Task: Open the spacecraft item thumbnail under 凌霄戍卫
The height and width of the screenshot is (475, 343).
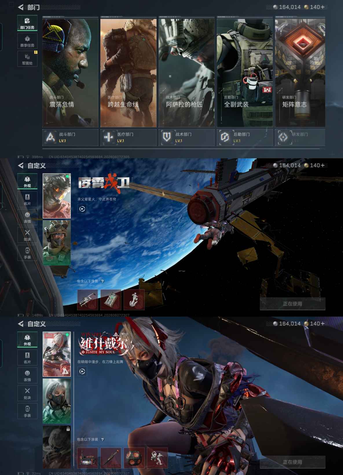Action: tap(87, 300)
